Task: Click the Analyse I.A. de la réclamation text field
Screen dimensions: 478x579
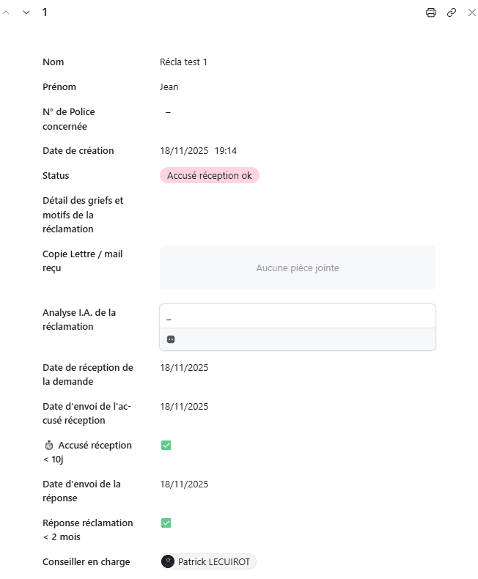Action: pyautogui.click(x=297, y=317)
